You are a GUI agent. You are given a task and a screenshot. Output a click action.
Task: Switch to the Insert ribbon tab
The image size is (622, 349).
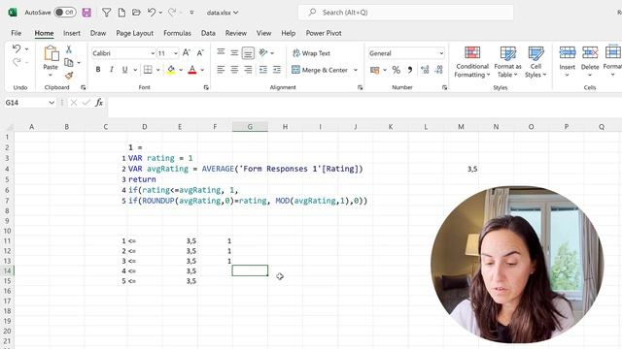click(x=72, y=33)
